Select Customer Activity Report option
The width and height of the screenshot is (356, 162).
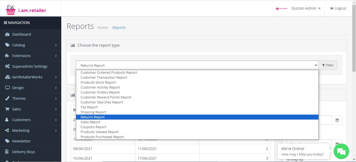coord(197,88)
